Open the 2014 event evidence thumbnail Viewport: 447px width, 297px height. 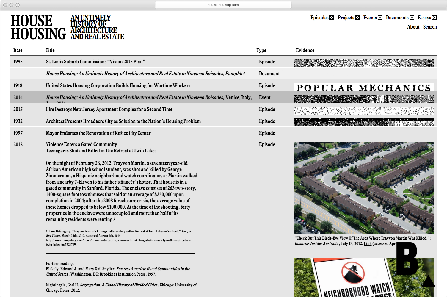pyautogui.click(x=364, y=99)
